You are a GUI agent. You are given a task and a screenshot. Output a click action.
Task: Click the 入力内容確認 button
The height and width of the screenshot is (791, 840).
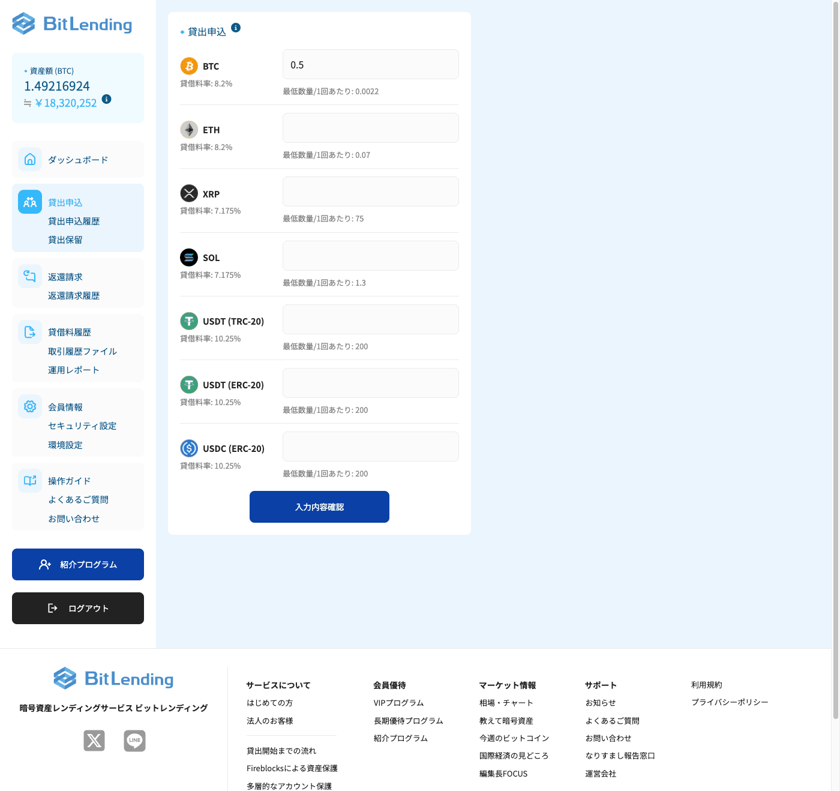pyautogui.click(x=319, y=507)
